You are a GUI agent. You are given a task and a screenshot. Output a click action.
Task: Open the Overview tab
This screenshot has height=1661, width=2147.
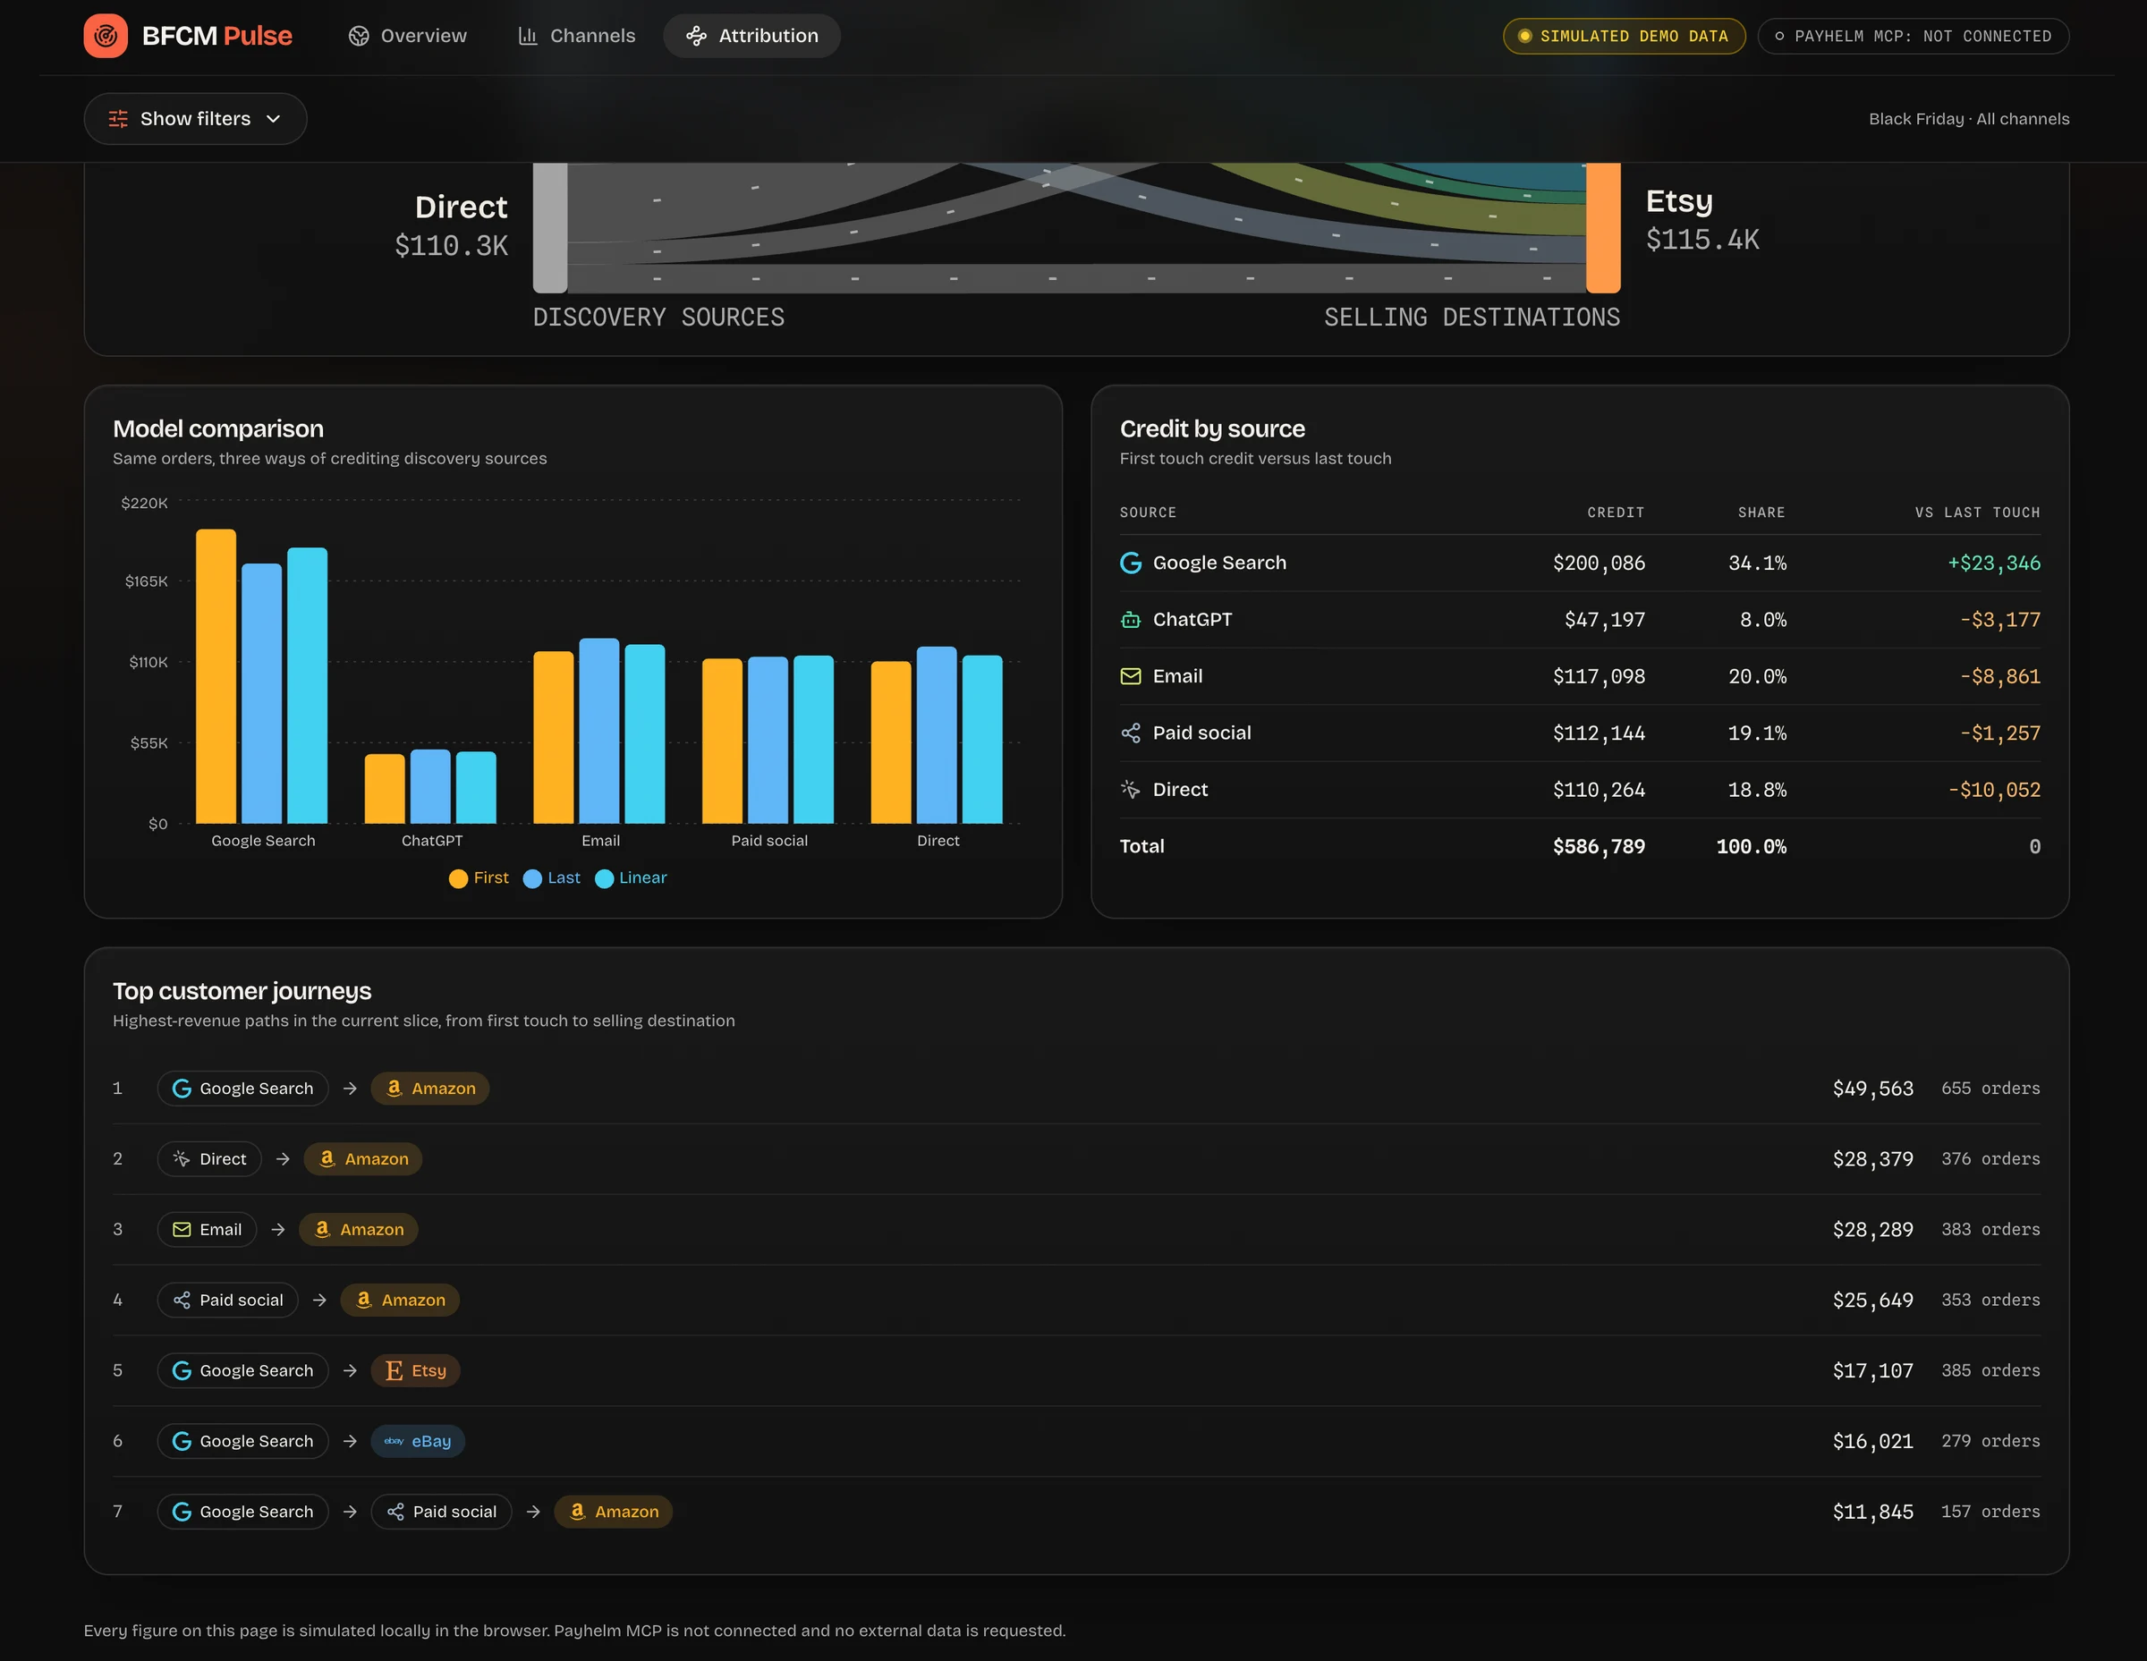pos(407,36)
